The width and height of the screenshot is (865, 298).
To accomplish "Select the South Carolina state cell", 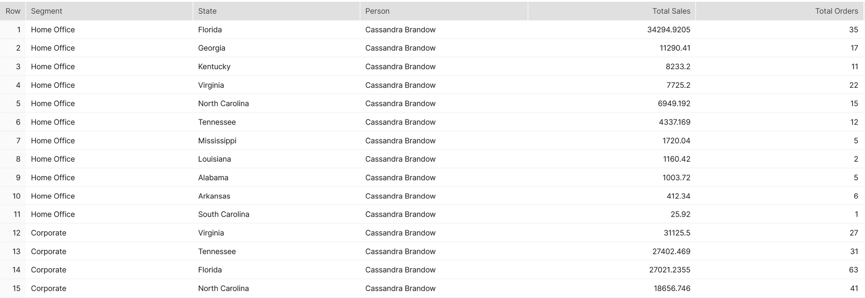I will pyautogui.click(x=224, y=215).
